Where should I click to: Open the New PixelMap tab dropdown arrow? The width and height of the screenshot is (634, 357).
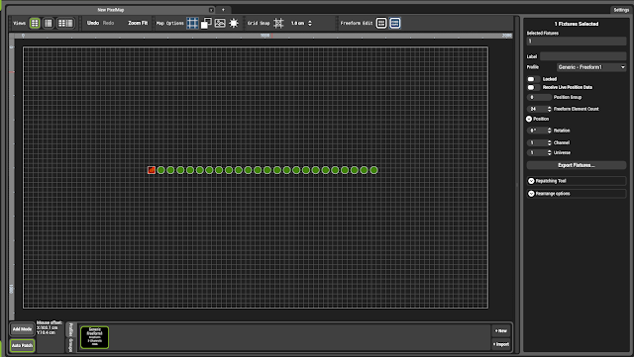coord(211,10)
